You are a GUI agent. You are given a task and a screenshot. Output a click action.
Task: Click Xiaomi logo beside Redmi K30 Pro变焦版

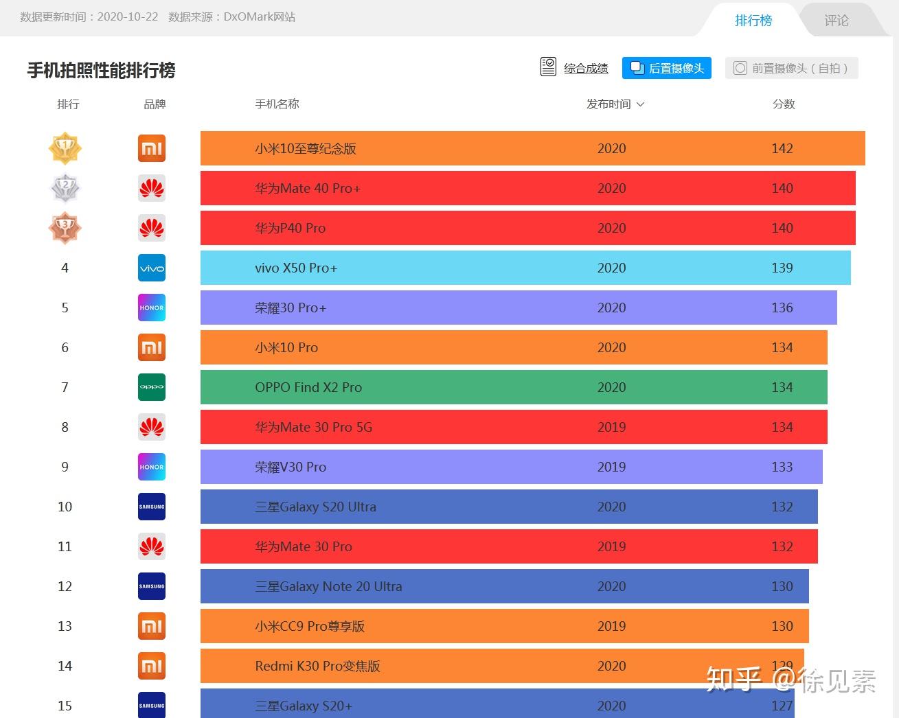click(x=152, y=666)
